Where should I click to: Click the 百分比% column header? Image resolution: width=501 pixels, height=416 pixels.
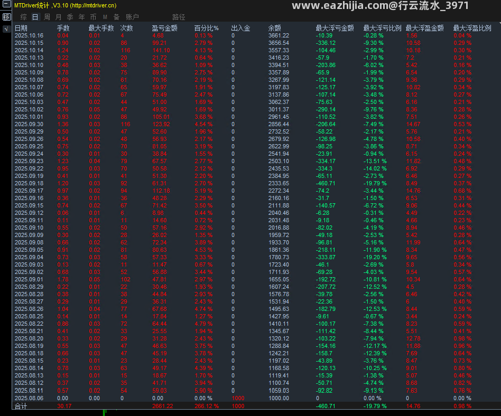click(x=207, y=28)
